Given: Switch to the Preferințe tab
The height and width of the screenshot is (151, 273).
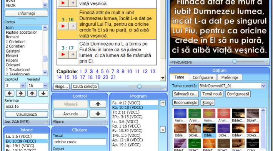Looking at the screenshot, I should pyautogui.click(x=230, y=77).
